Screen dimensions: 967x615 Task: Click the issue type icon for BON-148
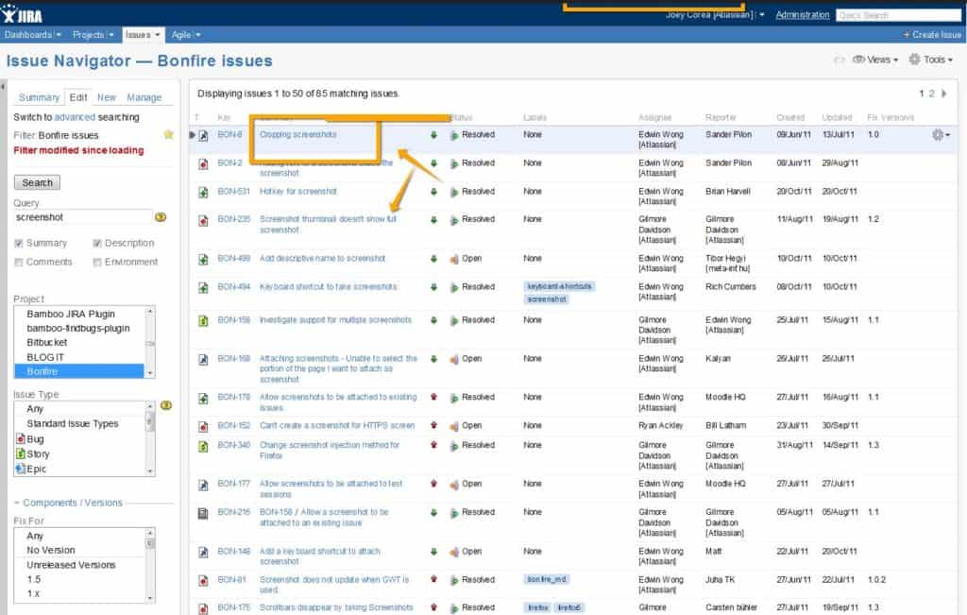[x=203, y=552]
